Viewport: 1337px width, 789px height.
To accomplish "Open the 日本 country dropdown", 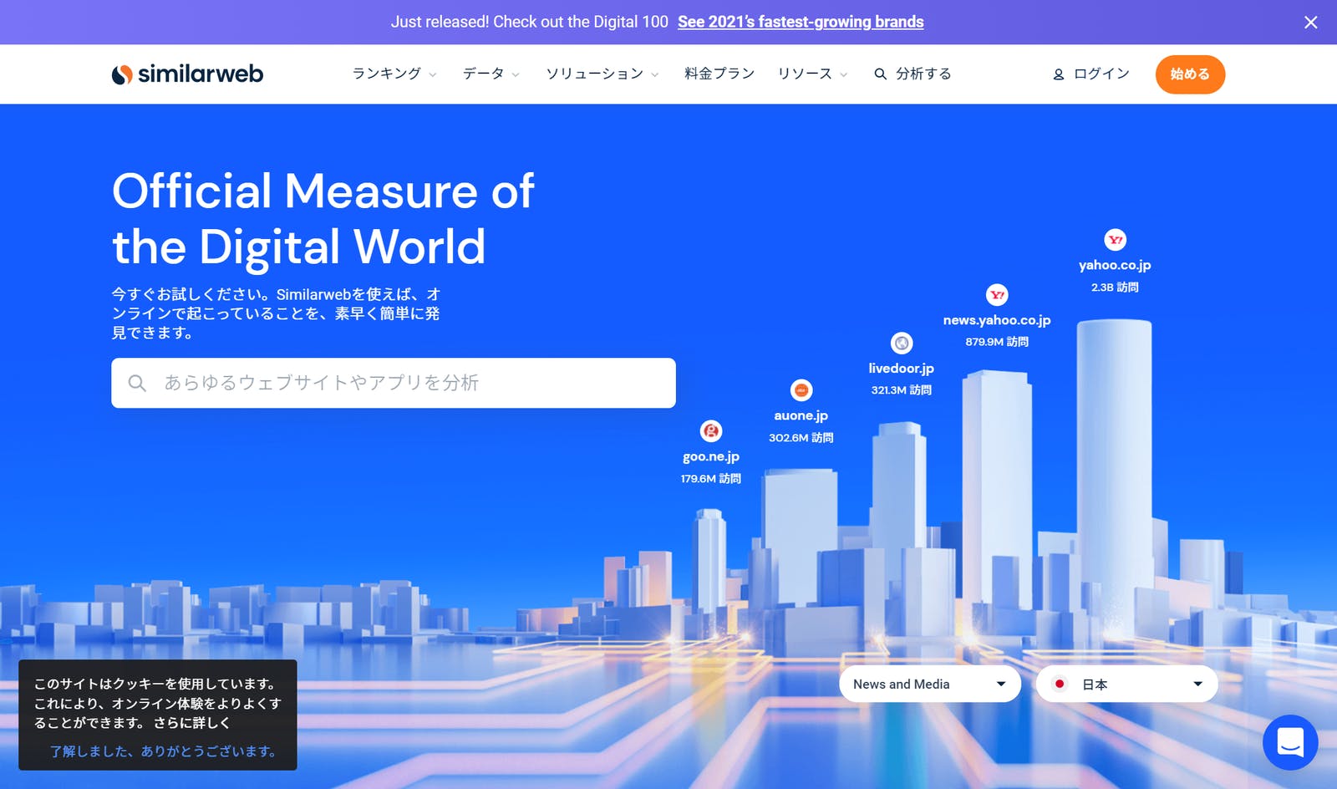I will coord(1126,684).
